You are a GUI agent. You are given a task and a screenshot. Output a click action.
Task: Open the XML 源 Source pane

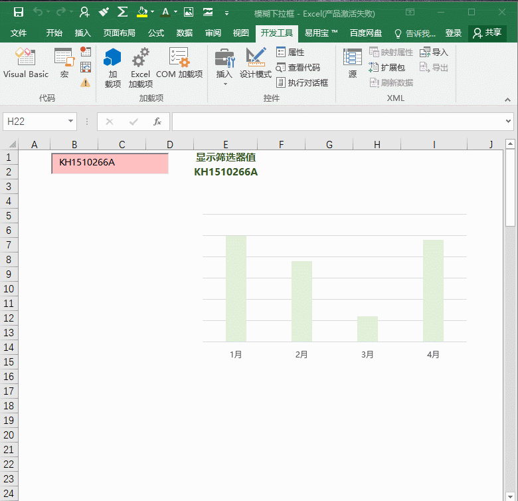pyautogui.click(x=352, y=63)
